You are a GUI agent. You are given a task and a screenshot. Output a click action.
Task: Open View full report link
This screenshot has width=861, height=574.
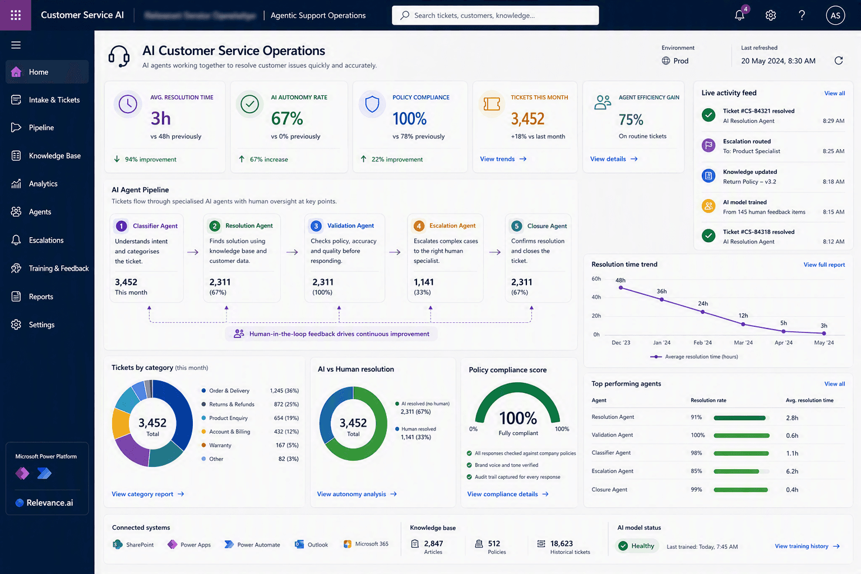coord(824,265)
